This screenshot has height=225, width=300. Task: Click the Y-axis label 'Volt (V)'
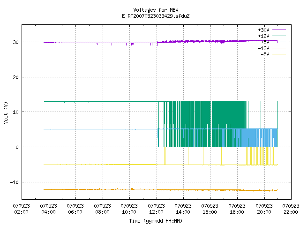pyautogui.click(x=6, y=112)
